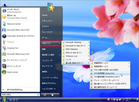This screenshot has height=102, width=139.
Task: Expand 最近使った項目 (Recent Items) submenu
Action: tap(51, 55)
